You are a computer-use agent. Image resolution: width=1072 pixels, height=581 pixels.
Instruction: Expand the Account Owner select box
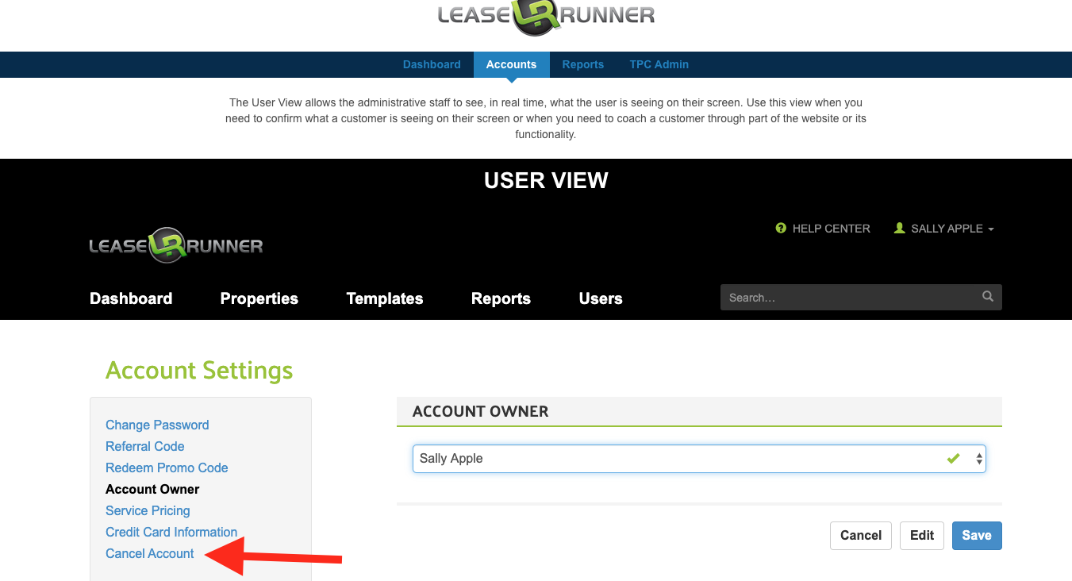pyautogui.click(x=699, y=459)
